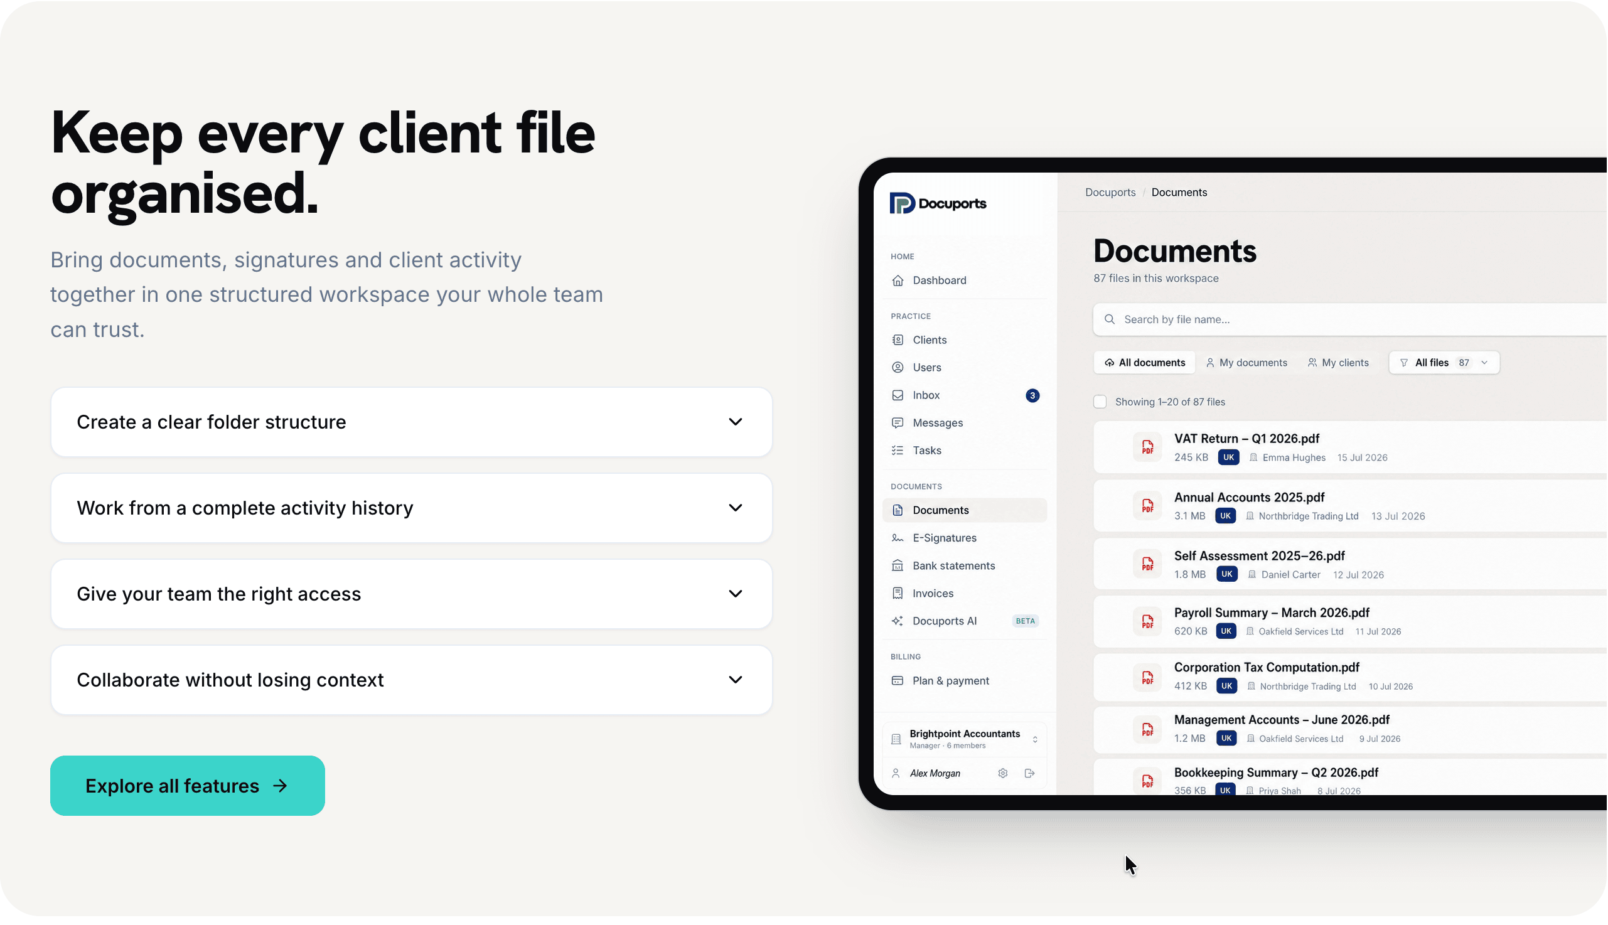Click the Inbox badge showing 3
Image resolution: width=1608 pixels, height=925 pixels.
[1033, 396]
